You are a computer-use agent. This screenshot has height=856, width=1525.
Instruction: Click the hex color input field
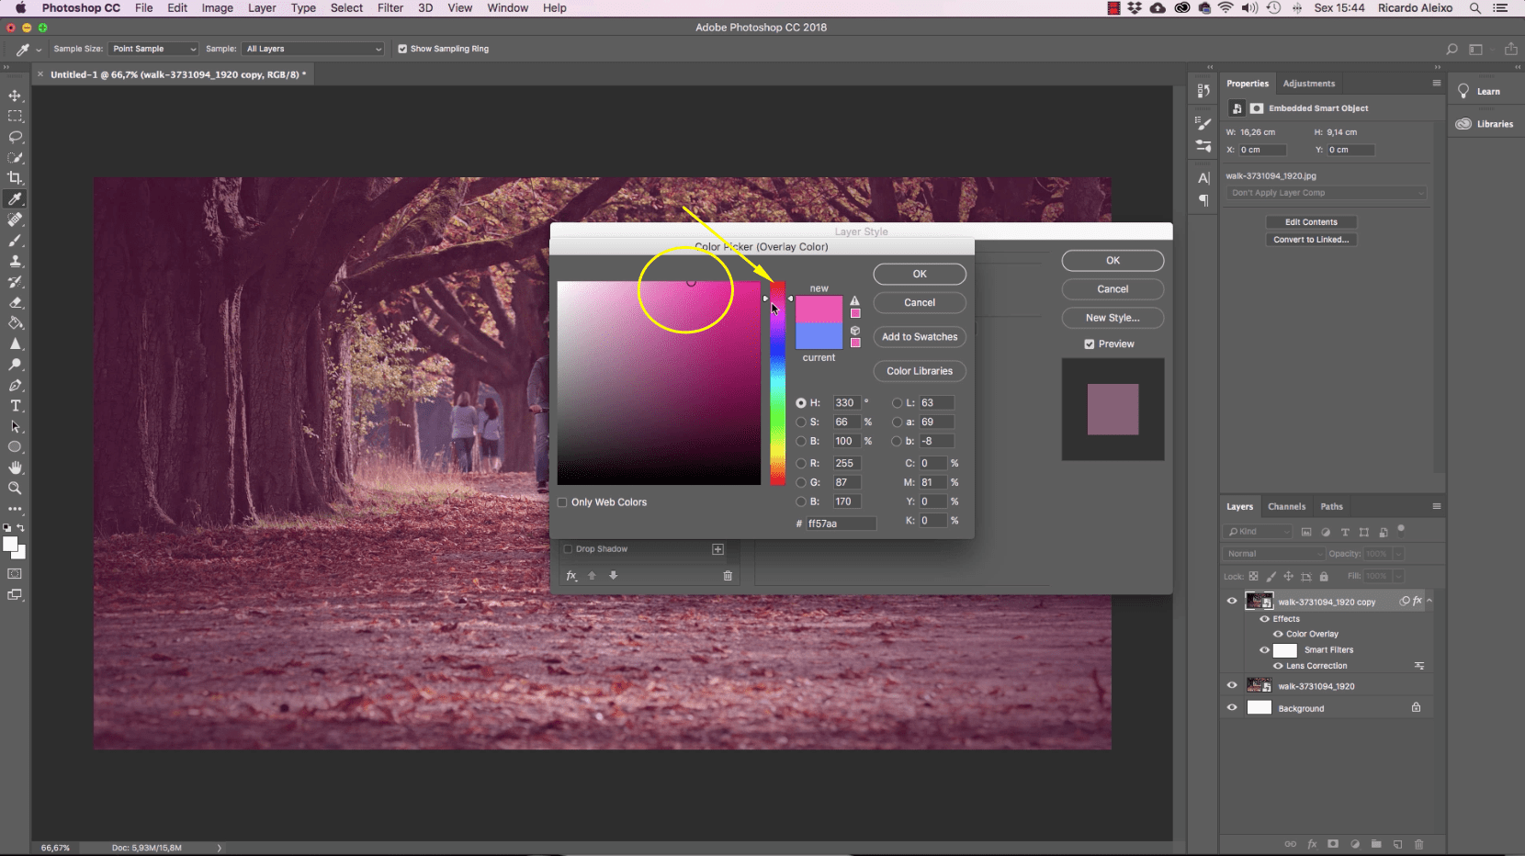pyautogui.click(x=841, y=524)
